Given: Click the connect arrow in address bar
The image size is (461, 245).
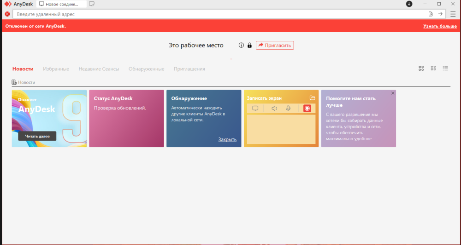Looking at the screenshot, I should (x=440, y=14).
